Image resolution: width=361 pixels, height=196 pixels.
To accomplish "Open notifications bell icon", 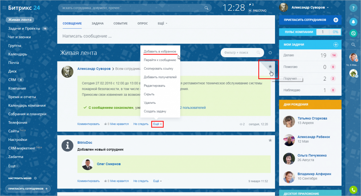I will pyautogui.click(x=353, y=22).
